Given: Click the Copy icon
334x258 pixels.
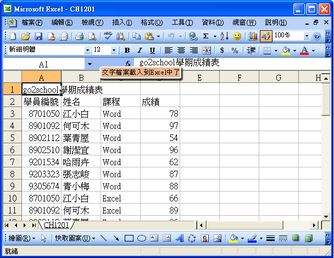Looking at the screenshot, I should (136, 36).
